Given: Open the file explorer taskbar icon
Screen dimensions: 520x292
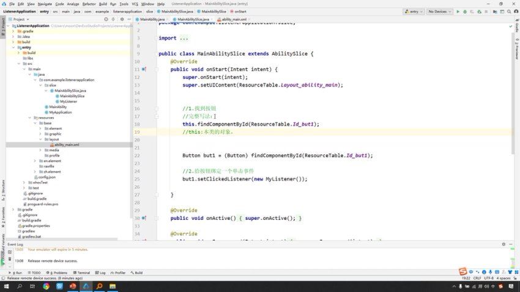Looking at the screenshot, I should [x=113, y=286].
